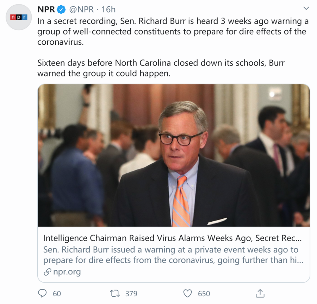Click the card description about private event
This screenshot has height=304, width=317.
click(171, 255)
